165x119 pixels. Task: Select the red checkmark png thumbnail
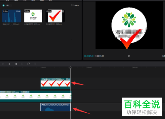(55, 16)
